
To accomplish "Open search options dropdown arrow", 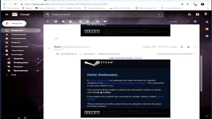I will tap(159, 15).
